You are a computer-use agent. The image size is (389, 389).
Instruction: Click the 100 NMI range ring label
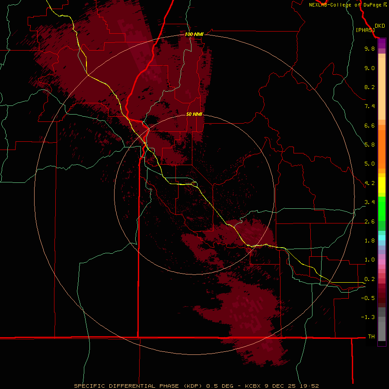[194, 34]
